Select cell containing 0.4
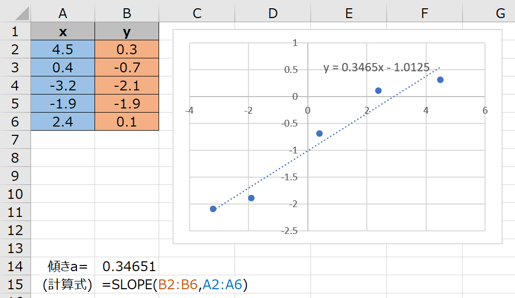The width and height of the screenshot is (515, 298). [x=63, y=68]
